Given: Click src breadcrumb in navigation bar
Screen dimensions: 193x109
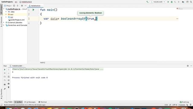Looking at the screenshot, I should pos(16,2).
